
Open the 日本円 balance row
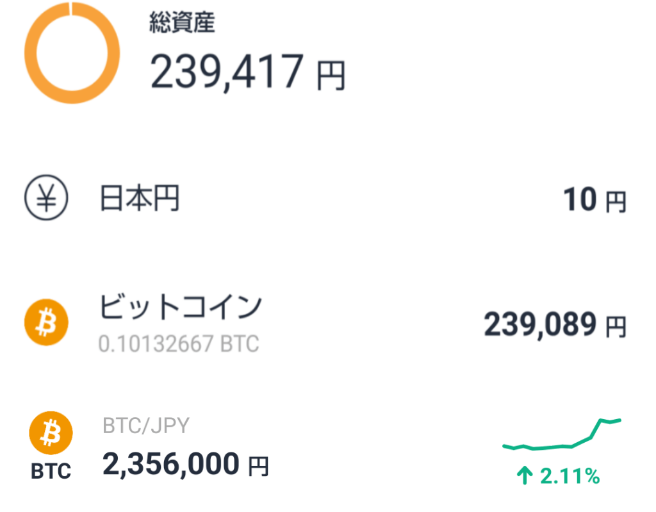pos(140,199)
